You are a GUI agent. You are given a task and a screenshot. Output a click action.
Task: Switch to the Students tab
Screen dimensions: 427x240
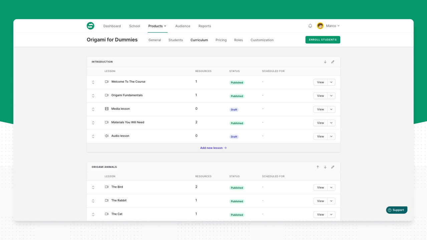click(176, 40)
